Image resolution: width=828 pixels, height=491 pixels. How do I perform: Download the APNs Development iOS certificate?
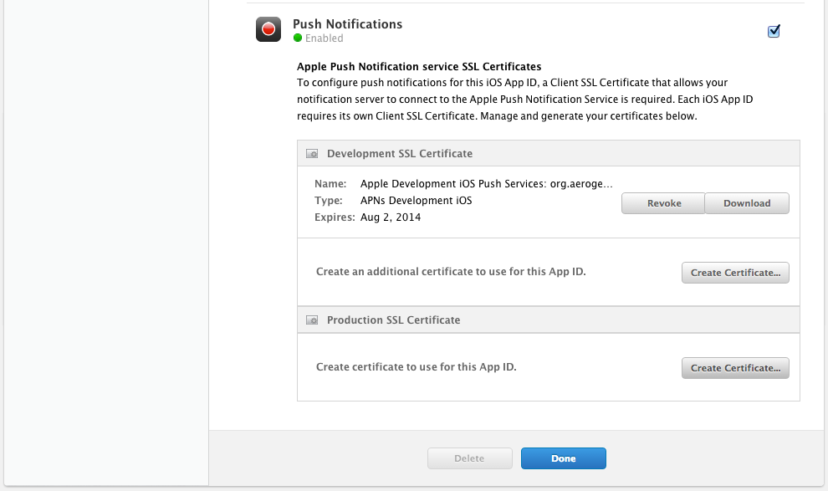(746, 202)
